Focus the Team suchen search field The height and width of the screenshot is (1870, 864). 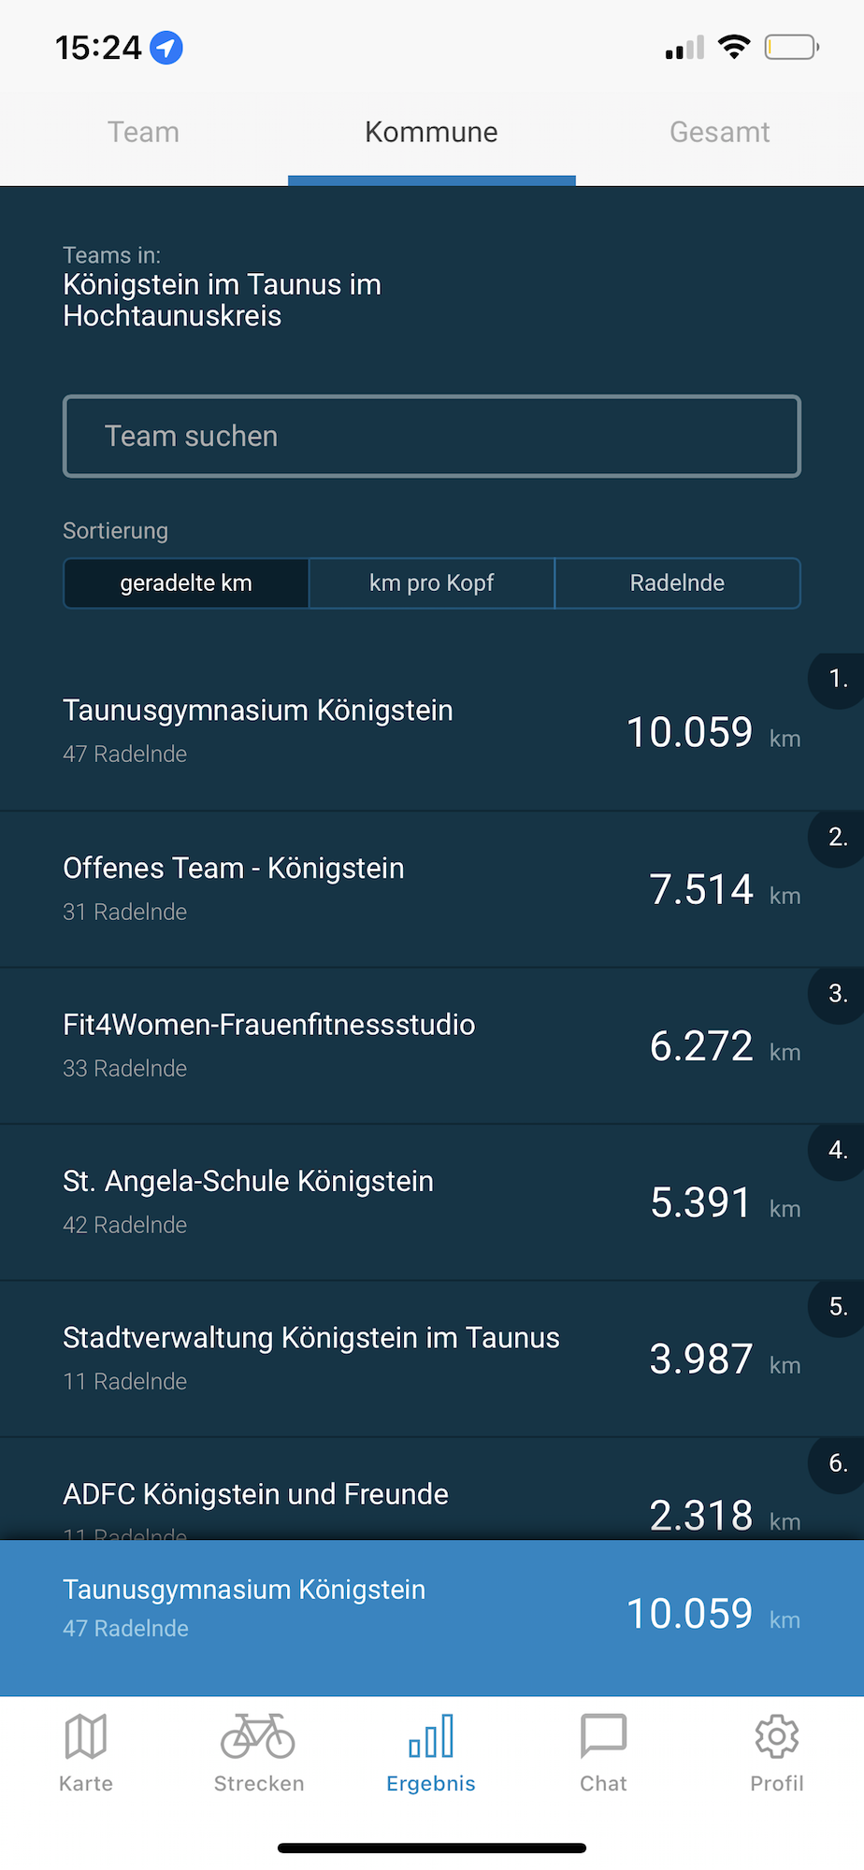coord(431,437)
